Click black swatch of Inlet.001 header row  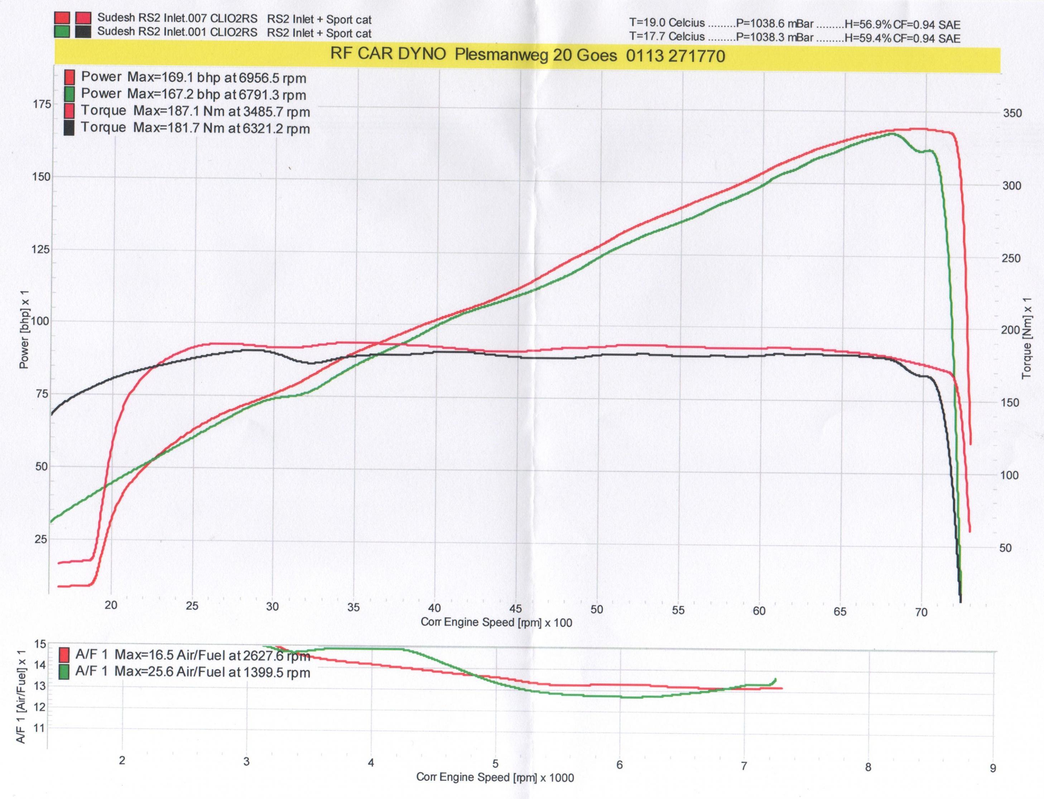(x=83, y=32)
